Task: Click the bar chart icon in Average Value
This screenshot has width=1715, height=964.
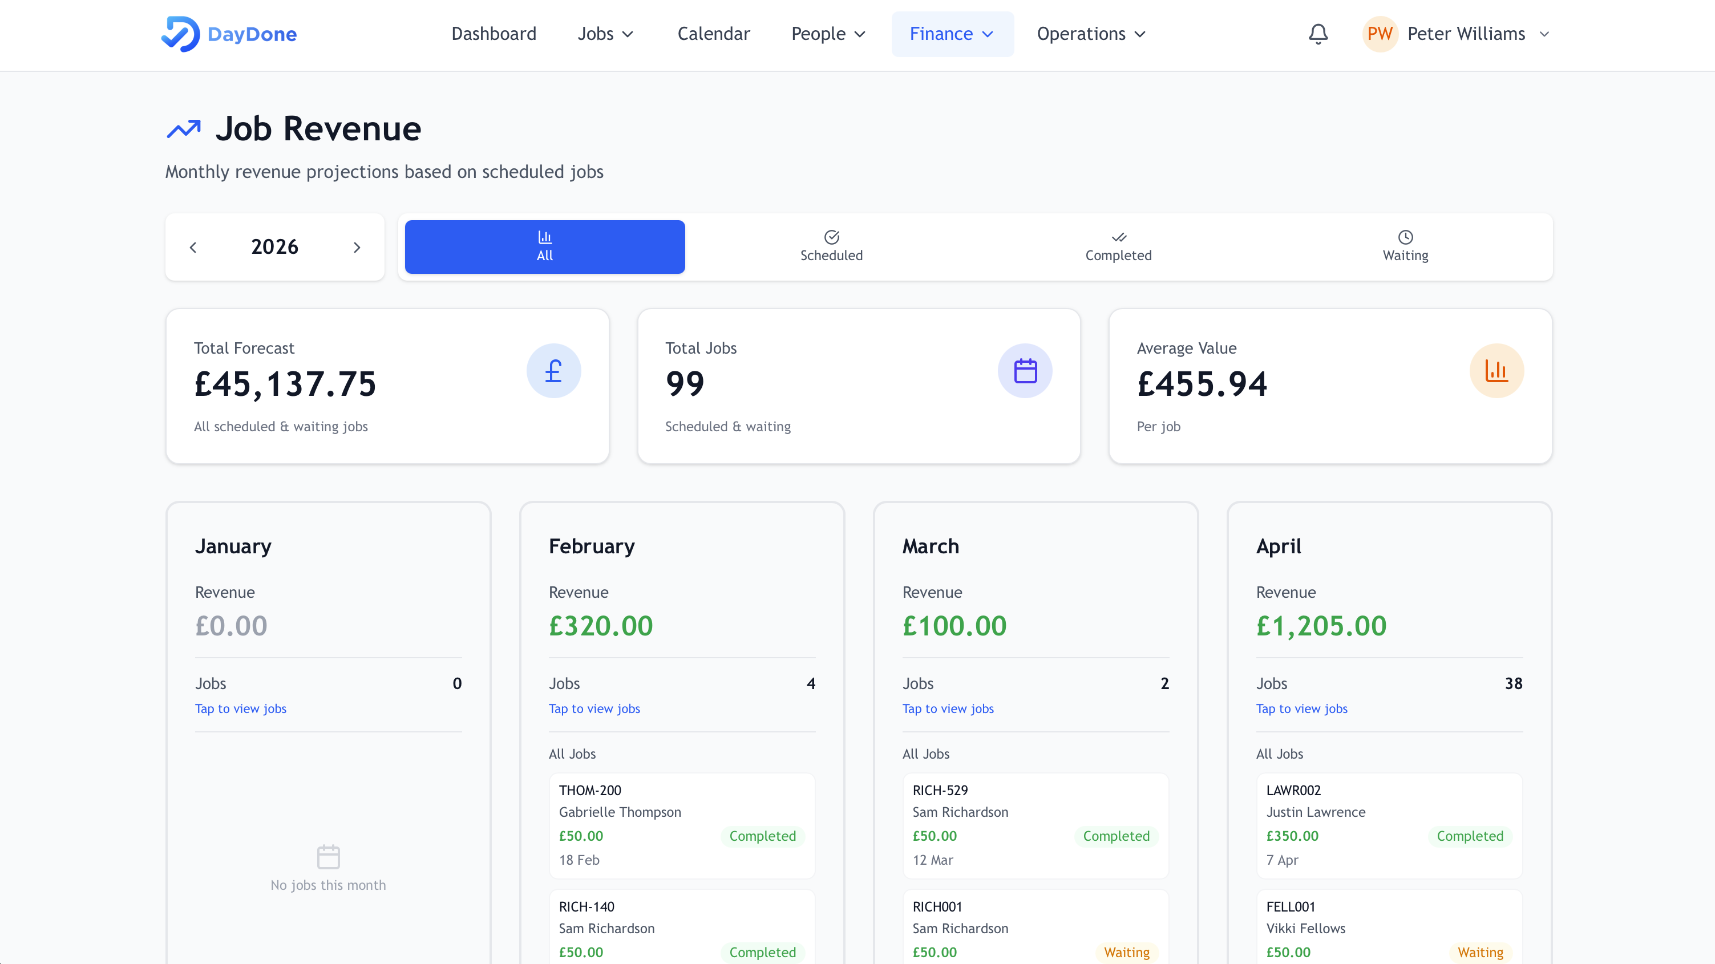Action: click(1496, 371)
